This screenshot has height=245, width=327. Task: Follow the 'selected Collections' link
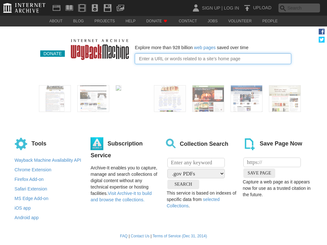point(193,203)
